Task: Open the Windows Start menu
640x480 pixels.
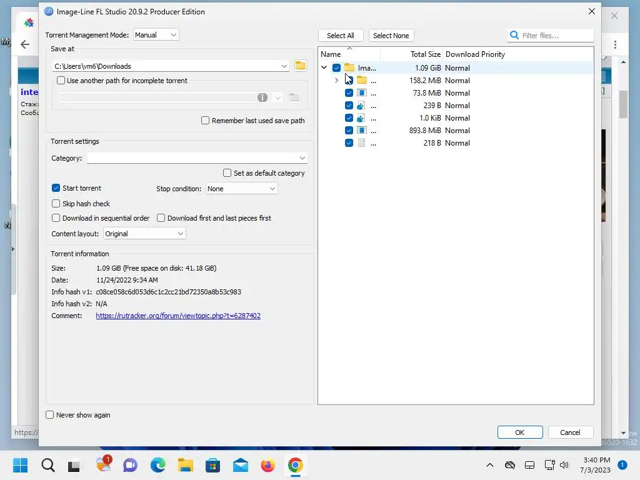Action: (20, 465)
